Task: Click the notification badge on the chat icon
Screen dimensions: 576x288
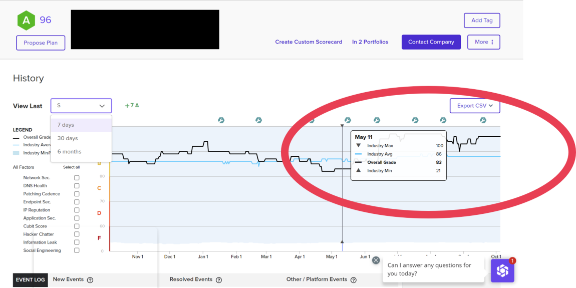Action: pos(513,260)
